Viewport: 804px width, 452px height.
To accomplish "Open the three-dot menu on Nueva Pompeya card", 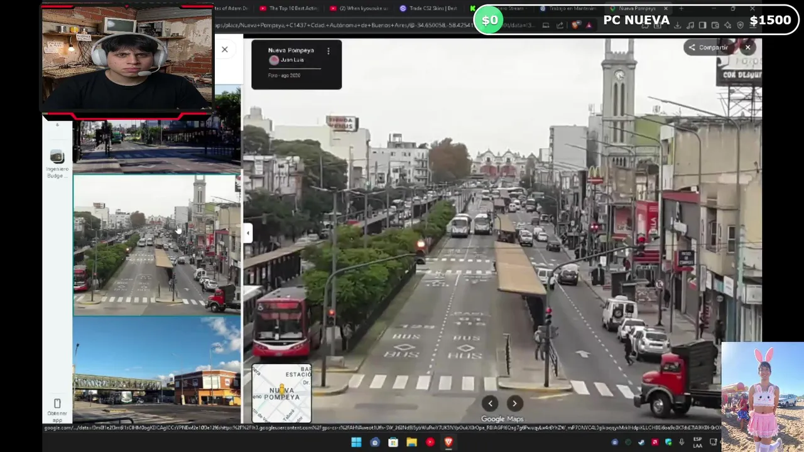I will (328, 51).
